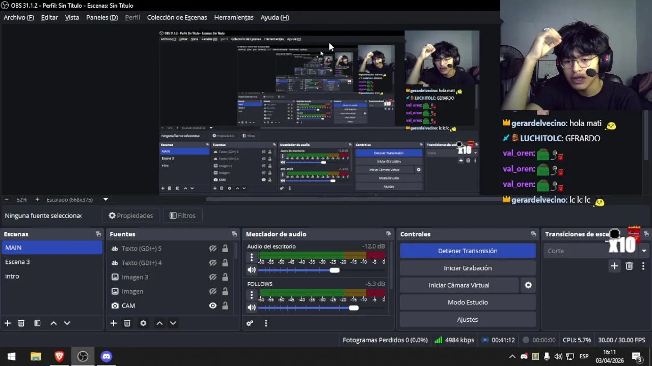Open Vista menu

coord(72,17)
